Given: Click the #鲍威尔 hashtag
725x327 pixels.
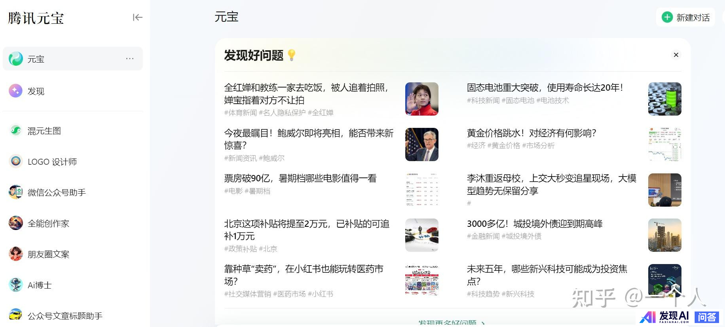Looking at the screenshot, I should click(271, 158).
